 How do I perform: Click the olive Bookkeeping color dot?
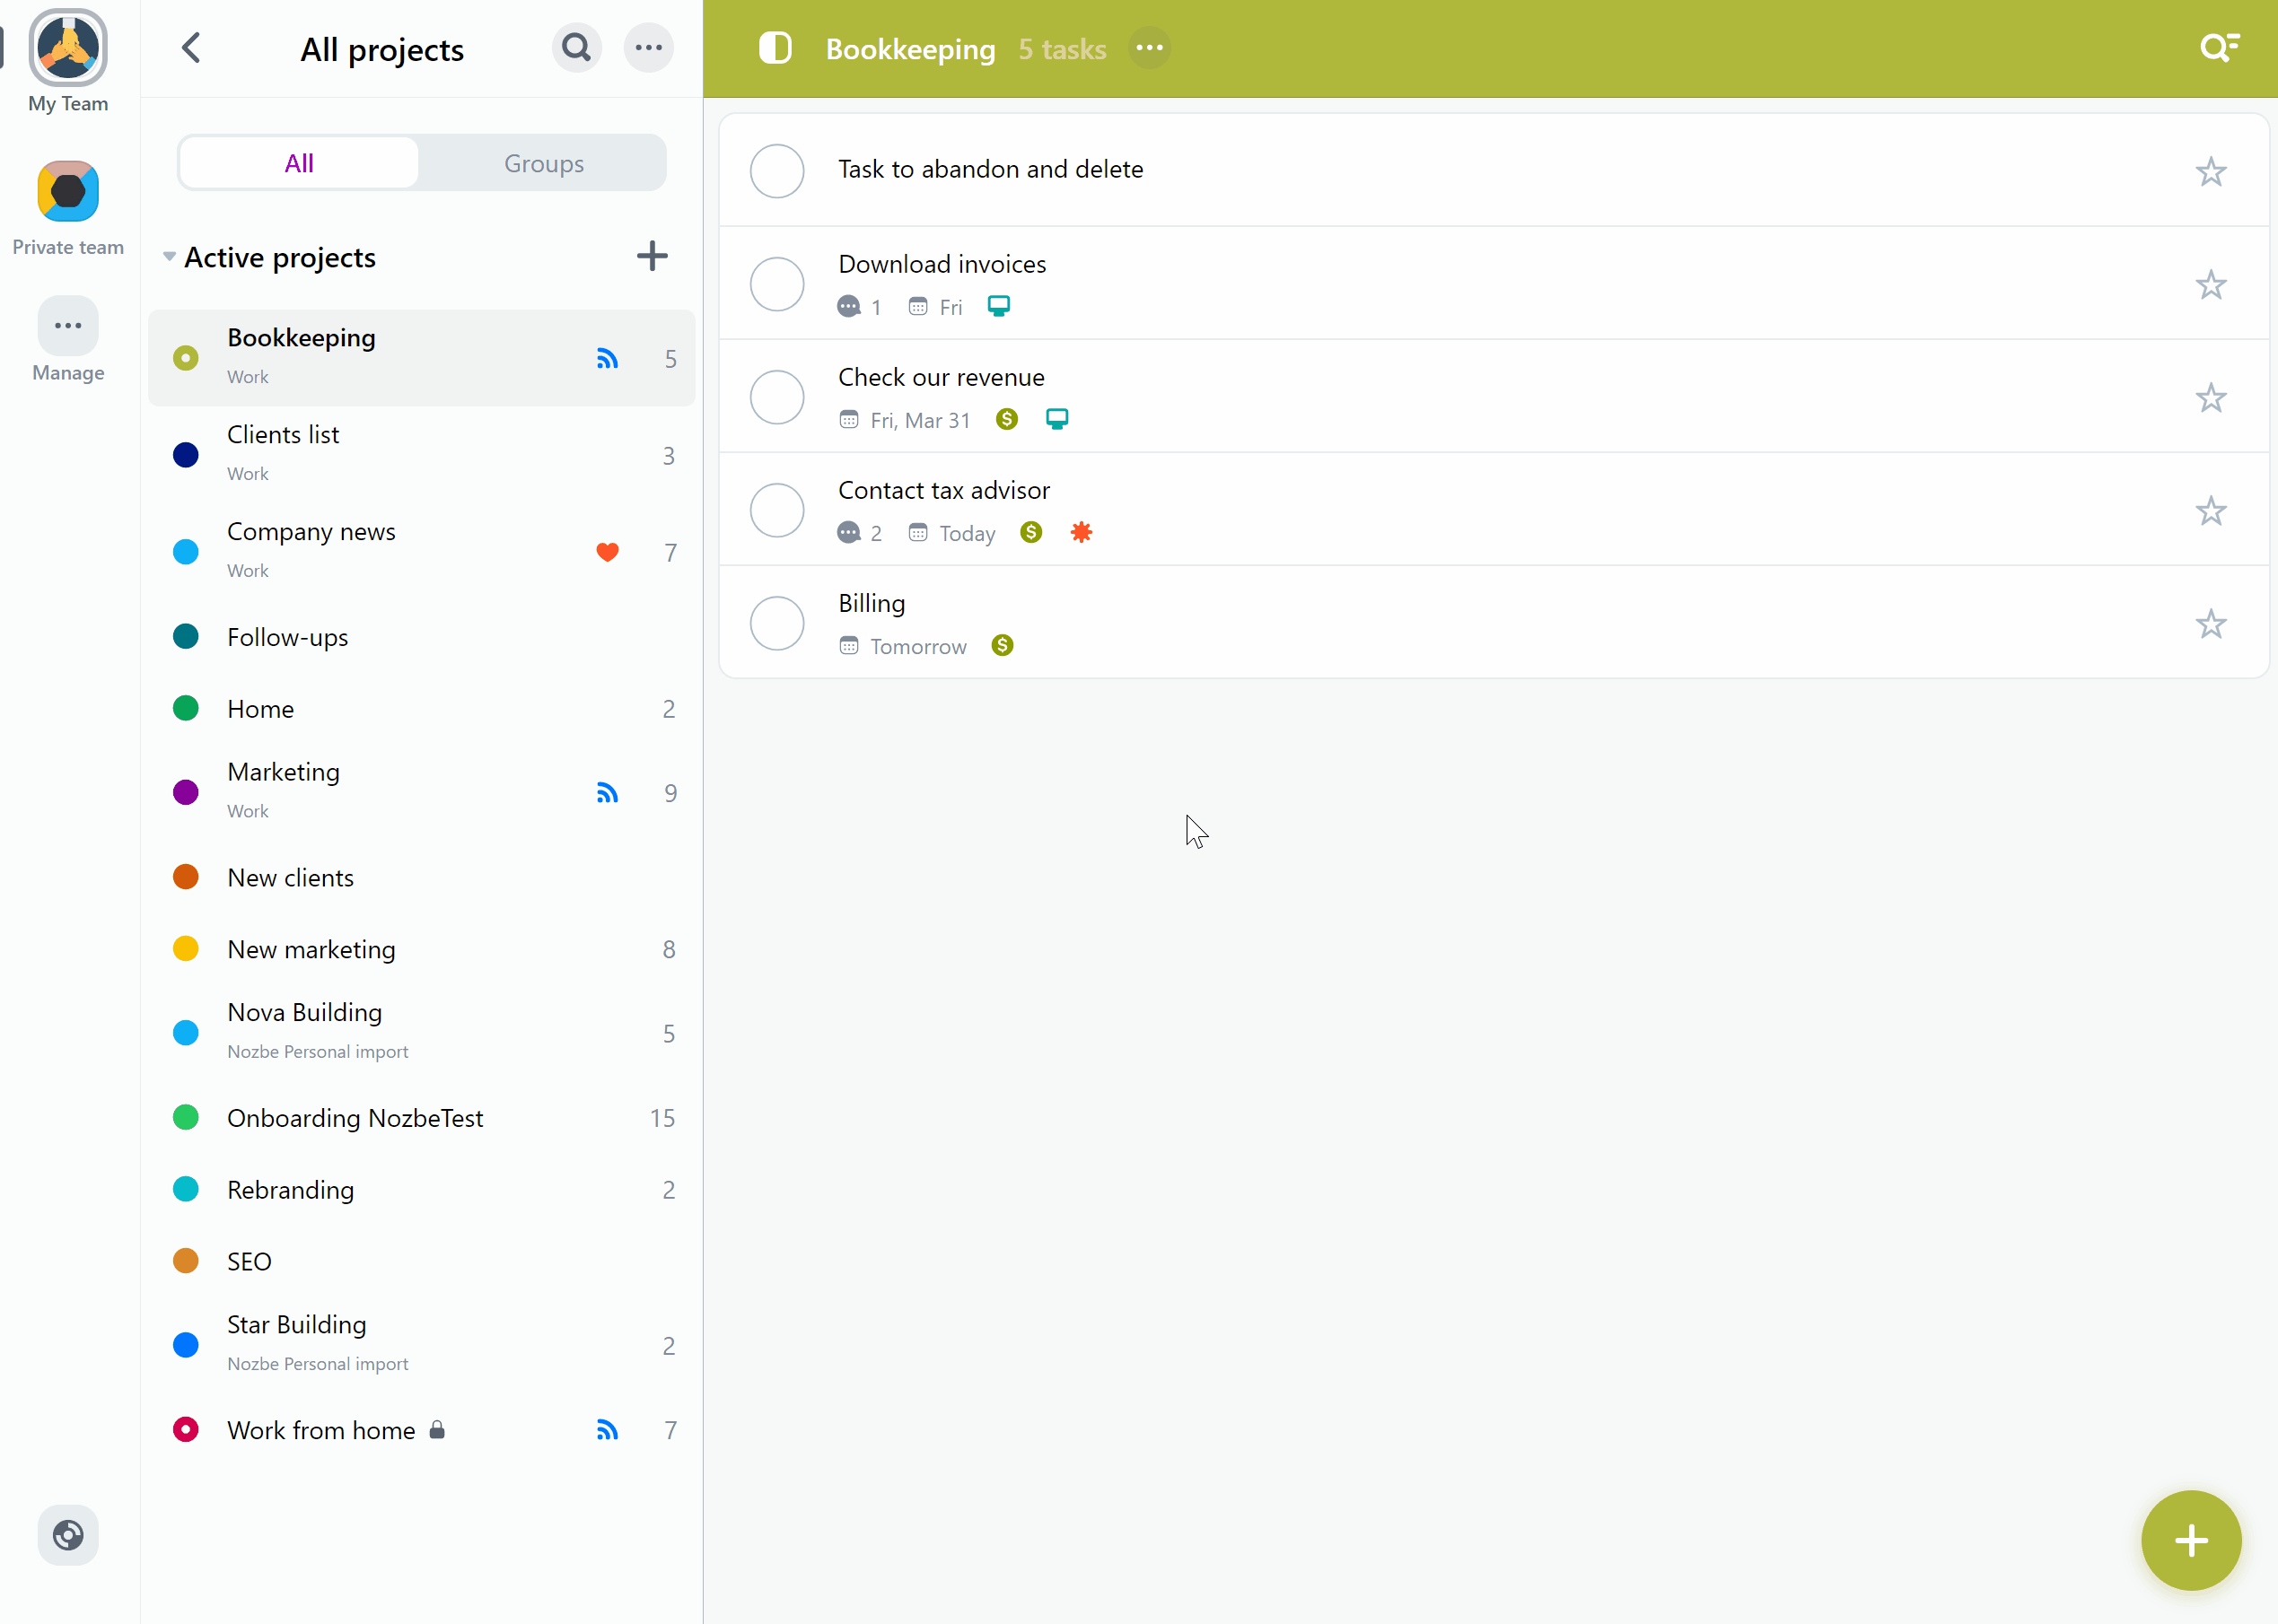tap(186, 358)
